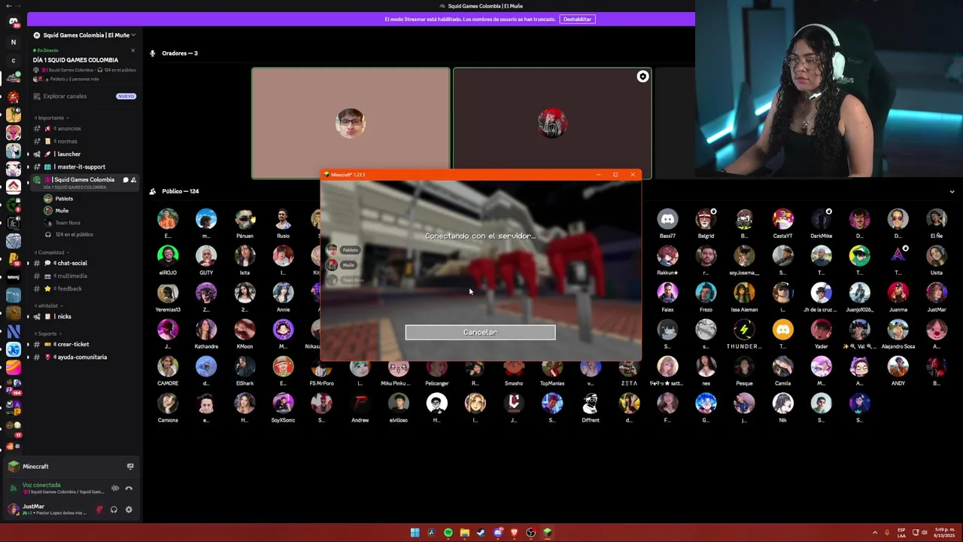Screen dimensions: 963x542
Task: Click invite icon on Squid Games Colombia channel
Action: 133,180
